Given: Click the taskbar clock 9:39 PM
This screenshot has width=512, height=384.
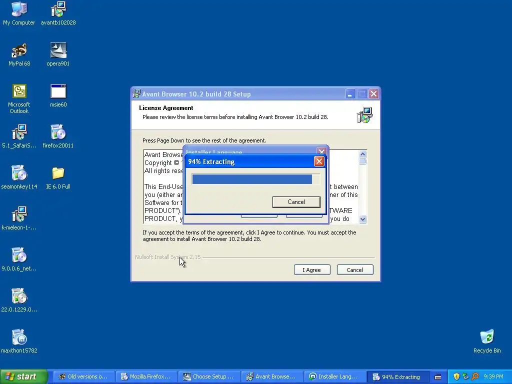Looking at the screenshot, I should (x=493, y=376).
